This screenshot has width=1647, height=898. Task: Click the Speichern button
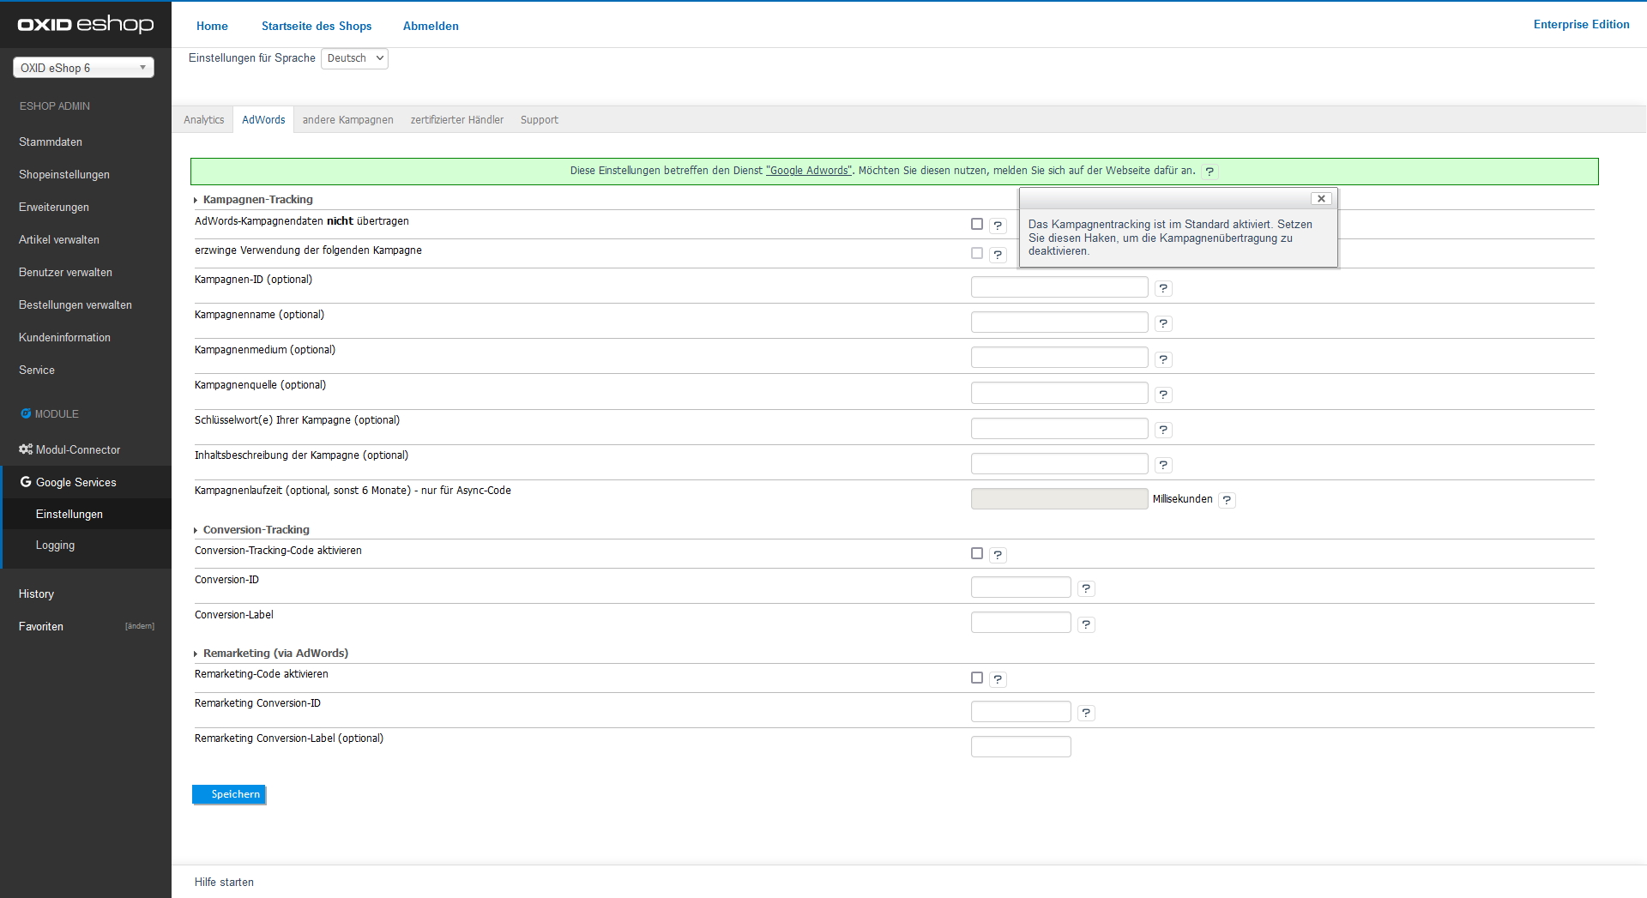coord(229,794)
